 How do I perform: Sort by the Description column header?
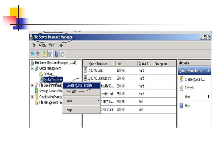[x=165, y=64]
